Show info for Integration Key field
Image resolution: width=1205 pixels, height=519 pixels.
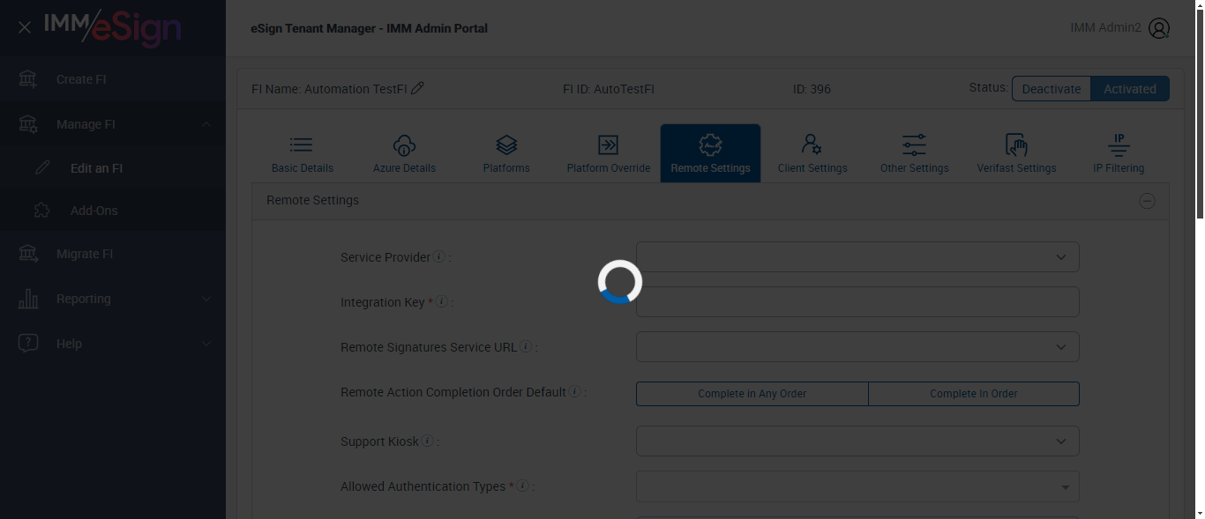point(442,302)
